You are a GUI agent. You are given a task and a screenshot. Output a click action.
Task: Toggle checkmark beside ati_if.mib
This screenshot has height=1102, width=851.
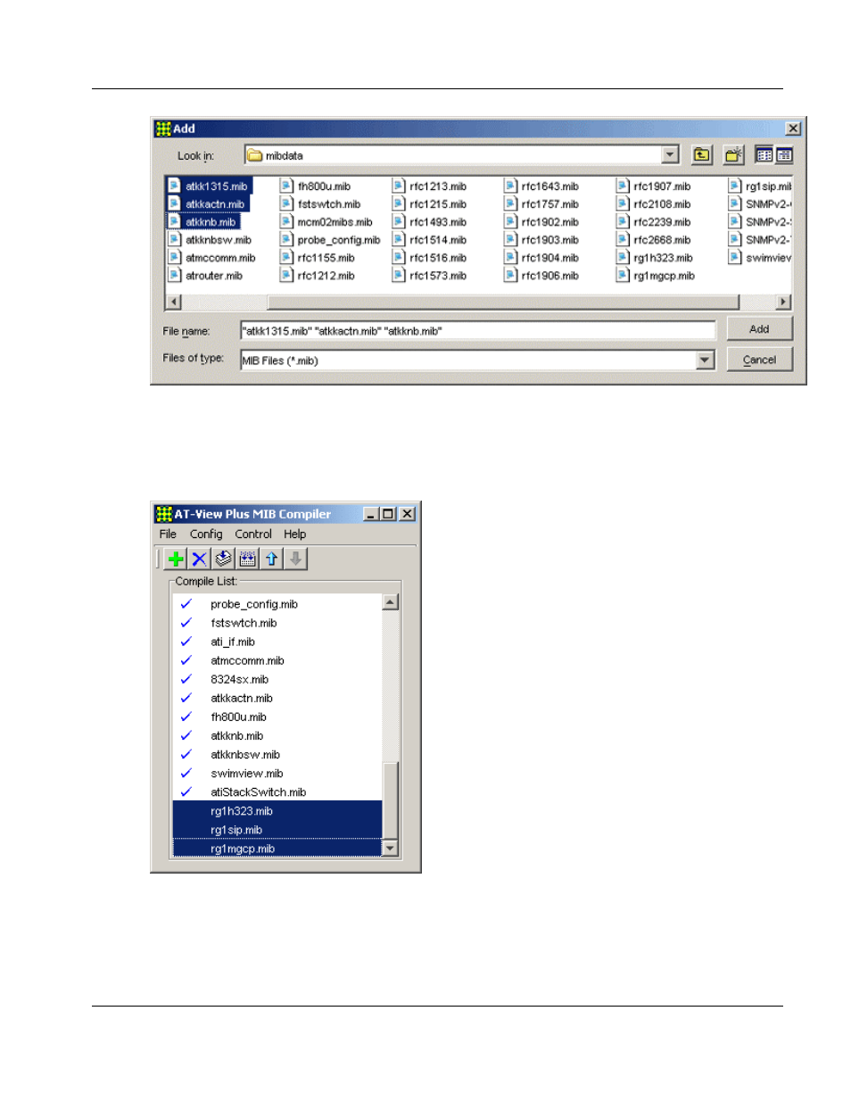[186, 642]
